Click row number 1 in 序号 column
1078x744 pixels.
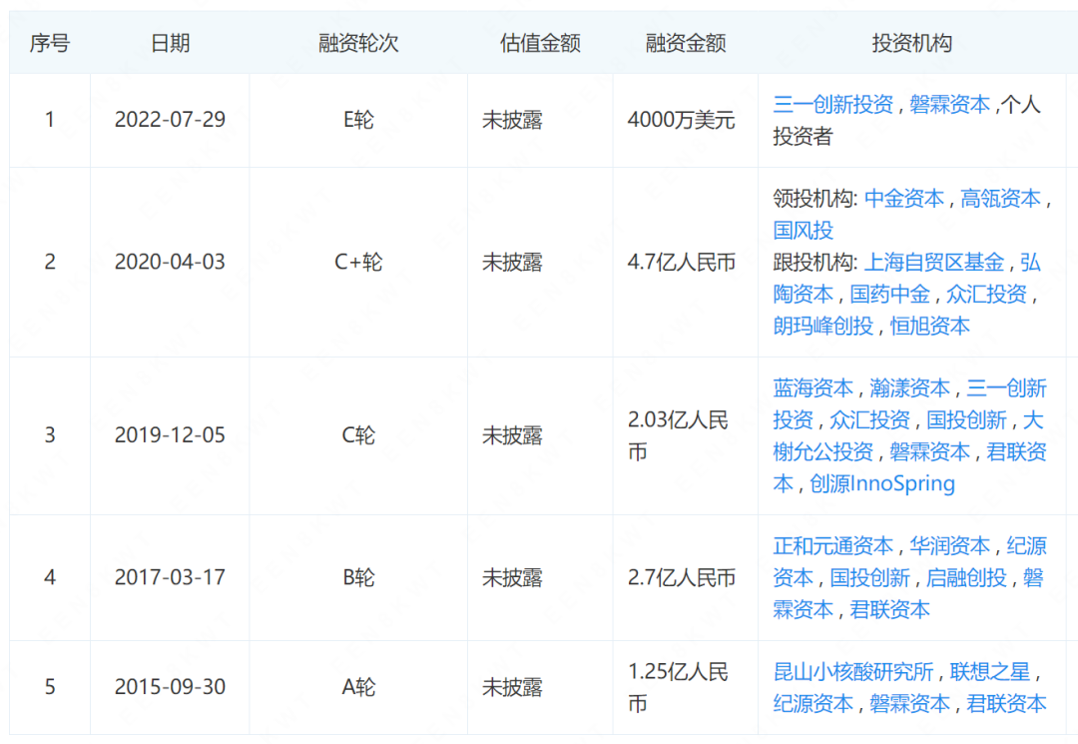pyautogui.click(x=50, y=120)
